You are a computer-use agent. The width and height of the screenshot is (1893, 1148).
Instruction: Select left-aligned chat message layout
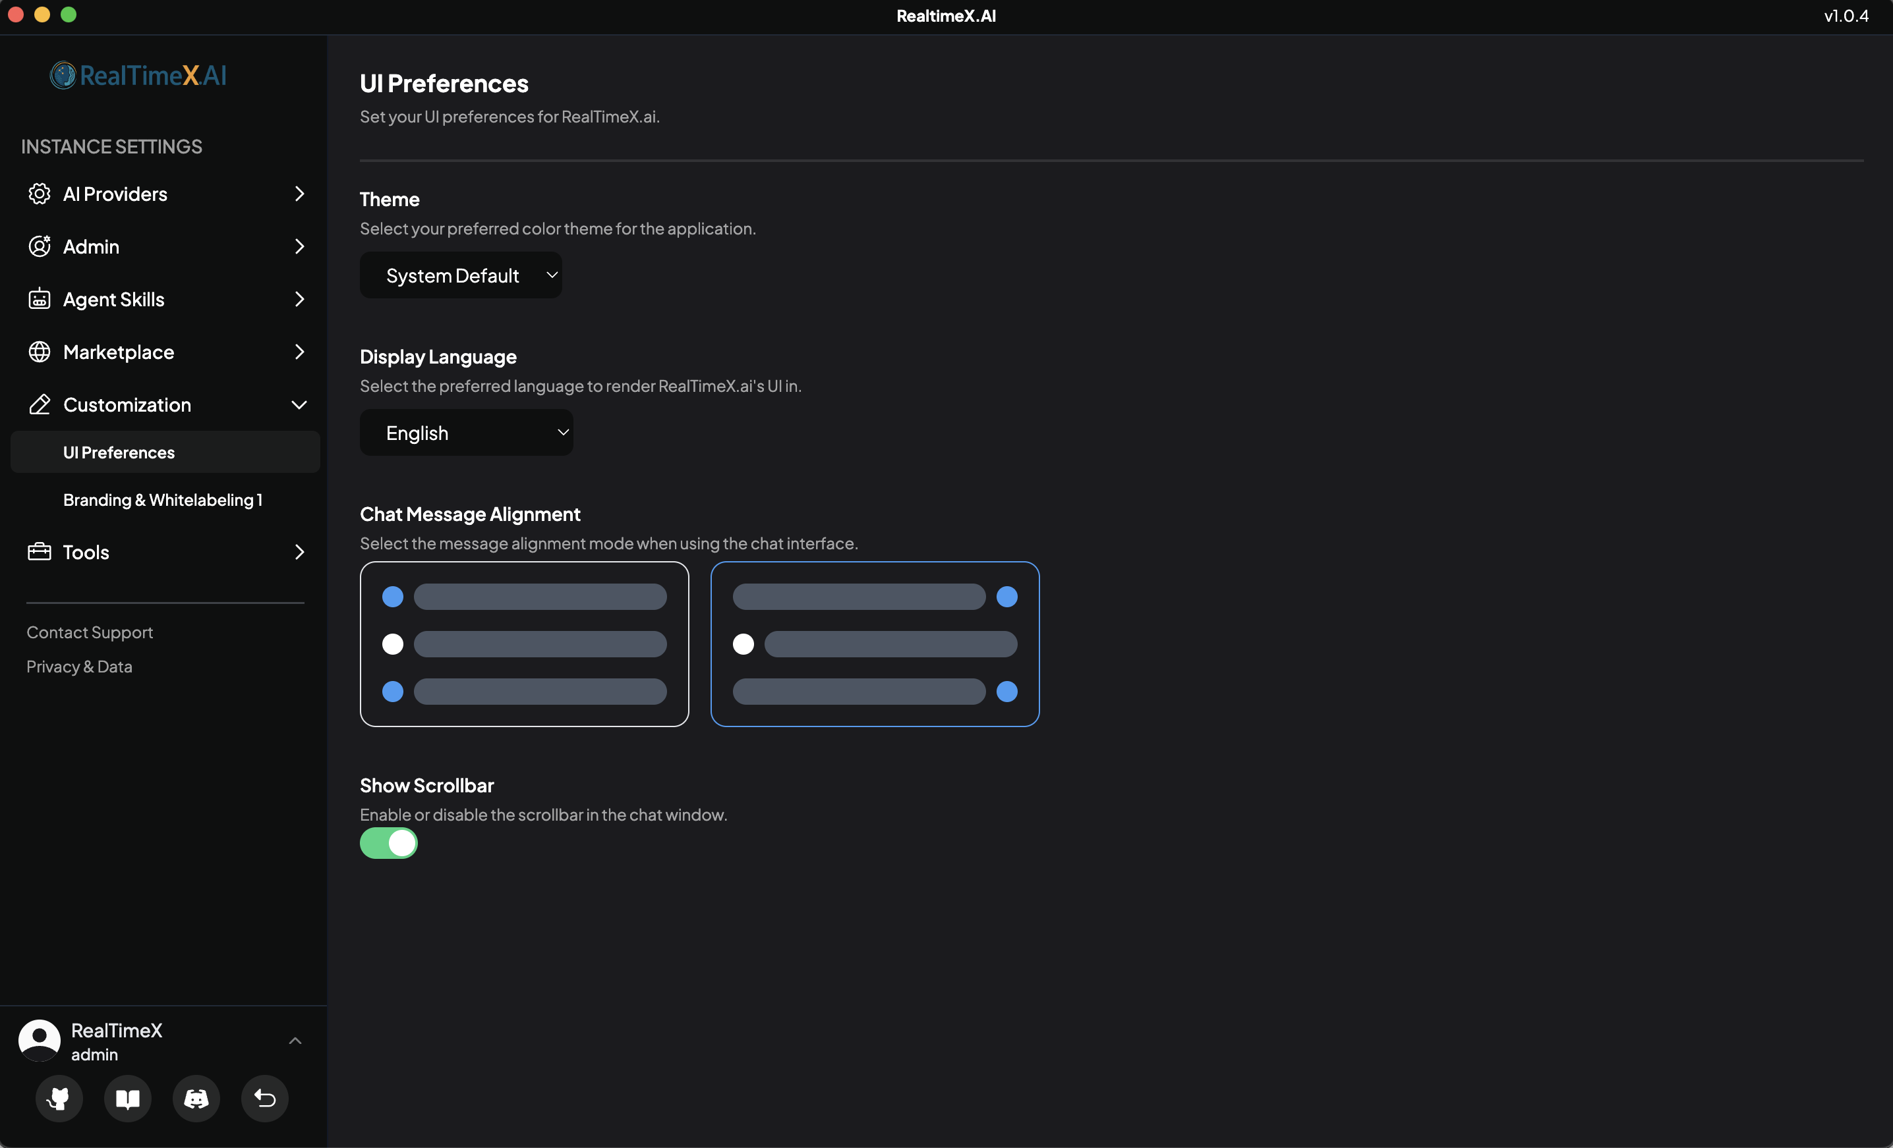tap(524, 643)
